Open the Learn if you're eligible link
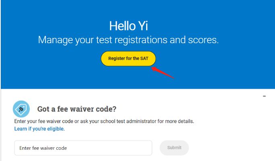 [39, 129]
